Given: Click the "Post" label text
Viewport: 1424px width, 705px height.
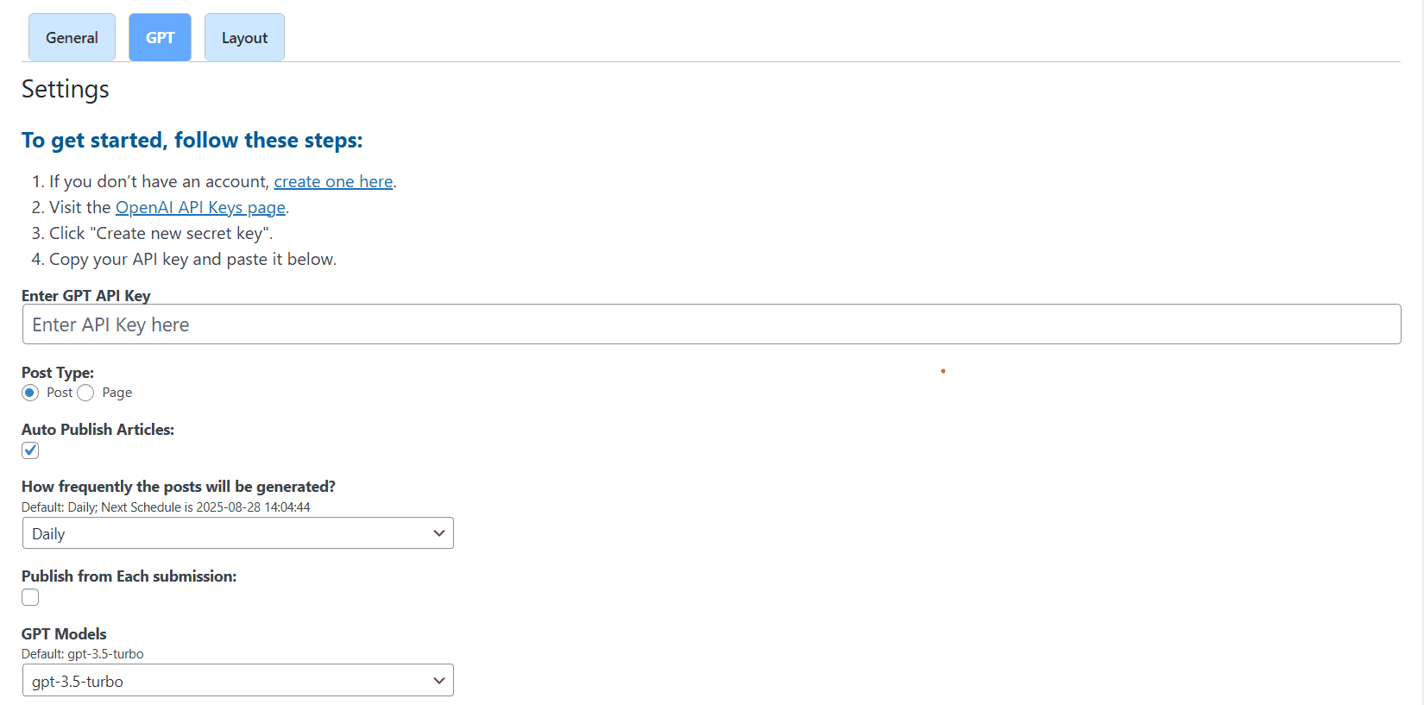Looking at the screenshot, I should [60, 393].
